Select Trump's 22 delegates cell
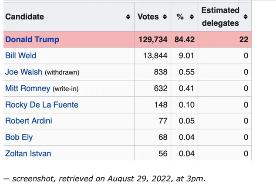Screen dimensions: 276x189 (x=243, y=40)
